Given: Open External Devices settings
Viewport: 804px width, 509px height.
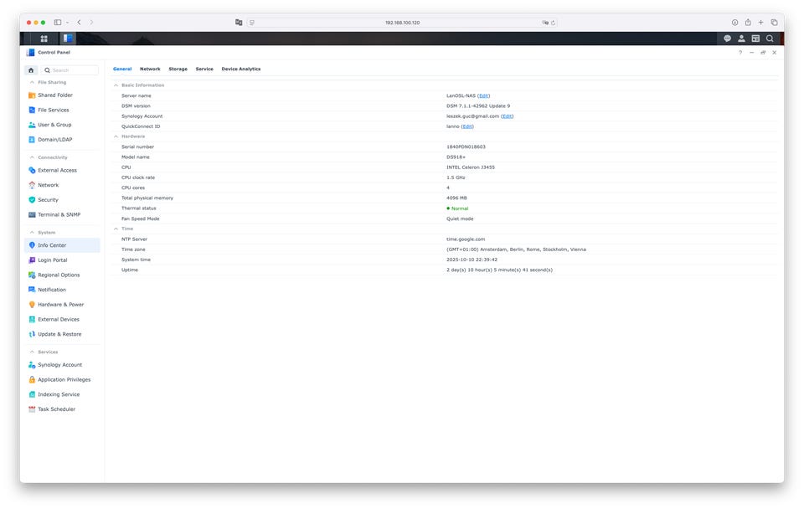Looking at the screenshot, I should (x=62, y=319).
